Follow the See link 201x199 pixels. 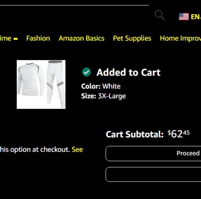77,149
